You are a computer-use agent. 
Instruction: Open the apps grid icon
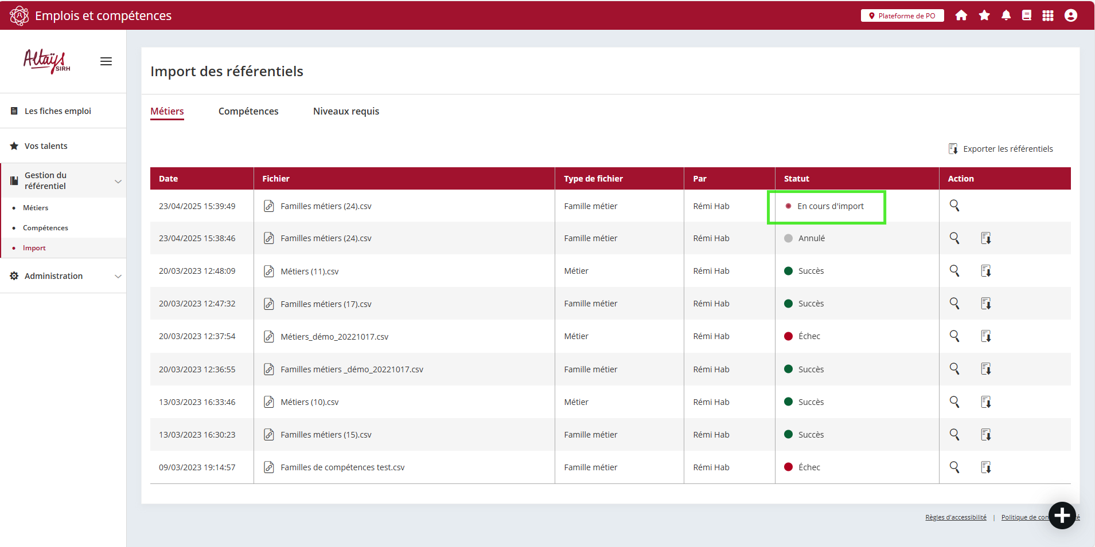click(x=1048, y=15)
